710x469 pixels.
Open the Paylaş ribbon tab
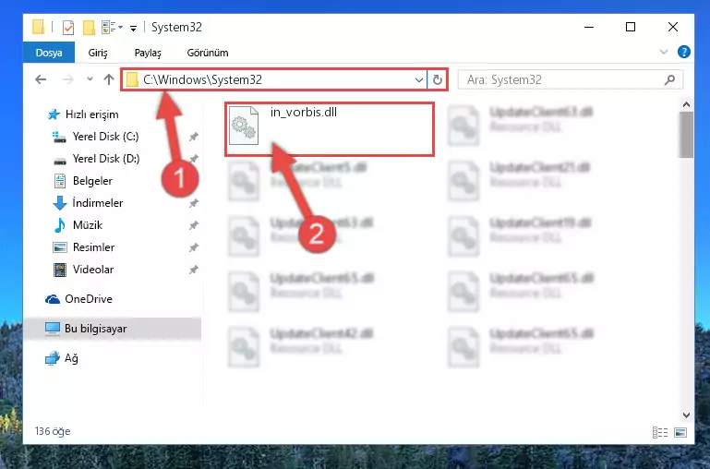point(148,53)
